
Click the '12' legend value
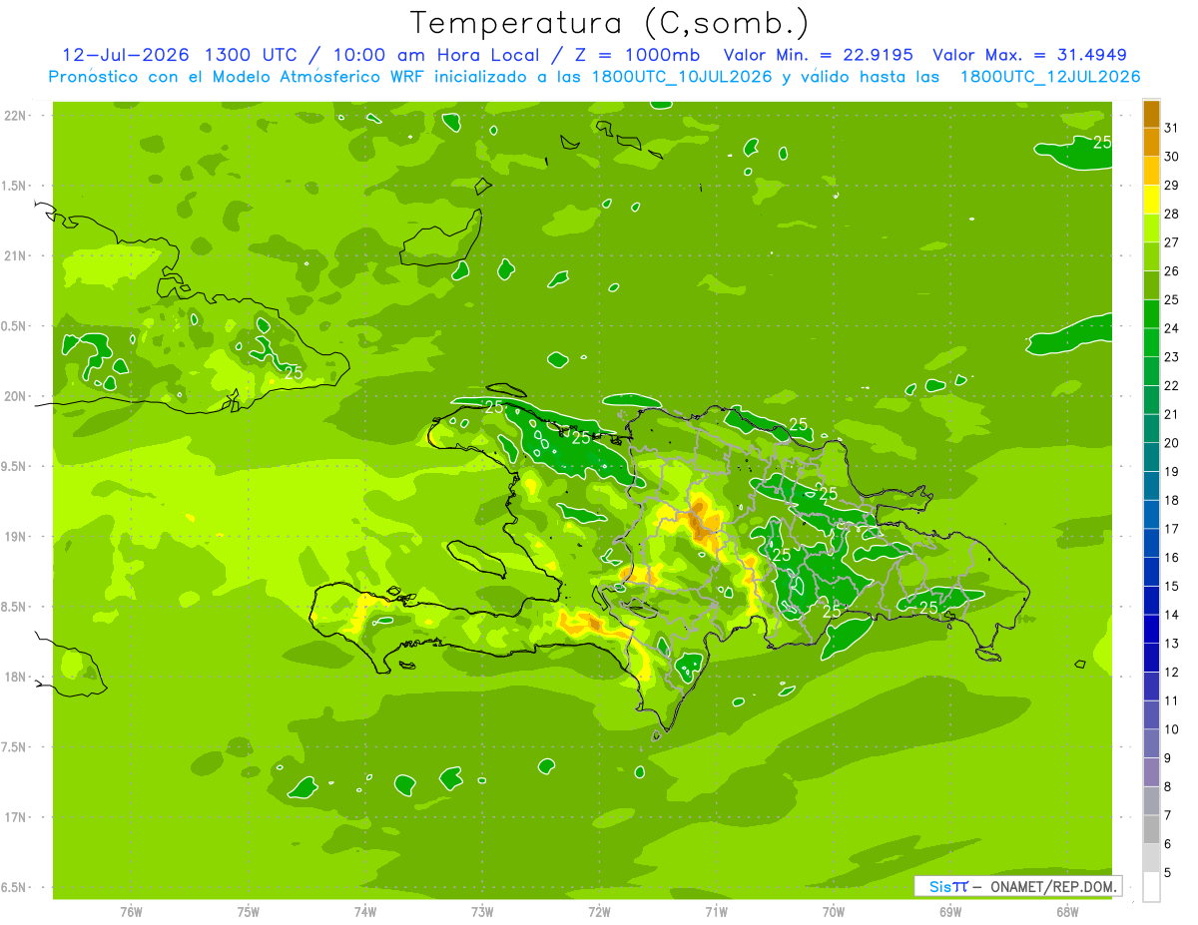point(1172,673)
